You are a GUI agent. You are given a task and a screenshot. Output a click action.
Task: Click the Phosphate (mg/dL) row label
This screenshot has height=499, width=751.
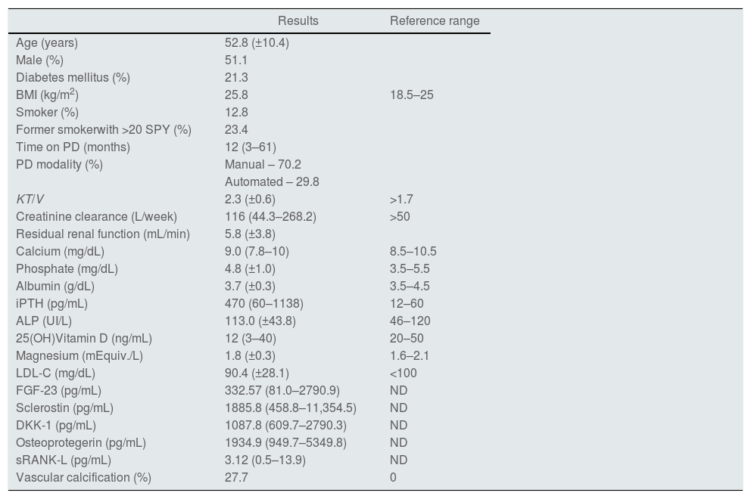tap(67, 269)
